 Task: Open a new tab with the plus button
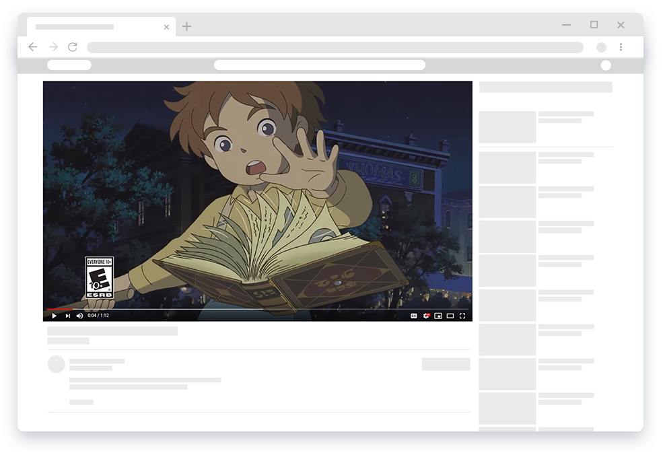[x=186, y=27]
